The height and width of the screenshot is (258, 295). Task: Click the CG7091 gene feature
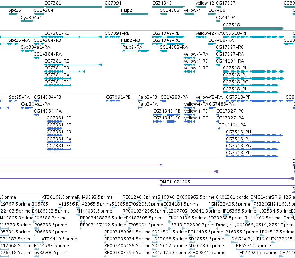(112, 7)
